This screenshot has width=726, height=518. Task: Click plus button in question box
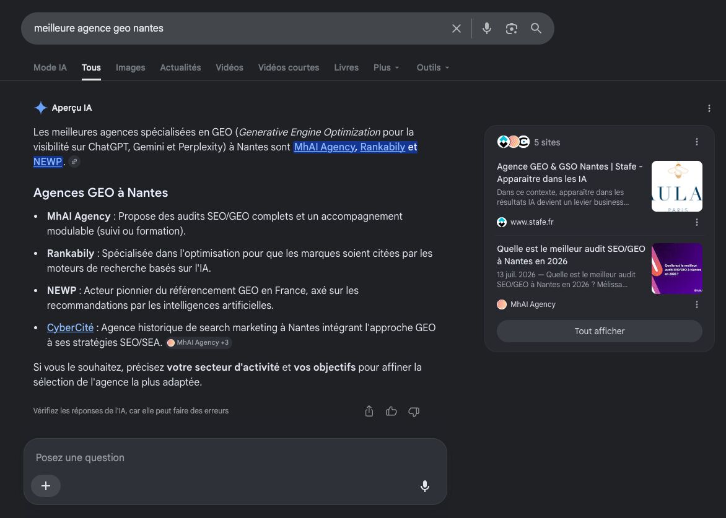pos(46,486)
